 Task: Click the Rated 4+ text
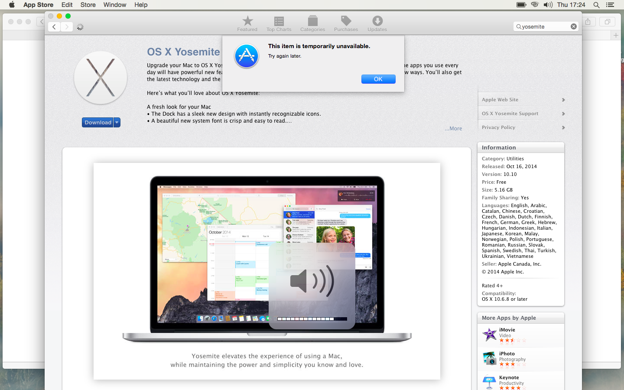(x=492, y=286)
